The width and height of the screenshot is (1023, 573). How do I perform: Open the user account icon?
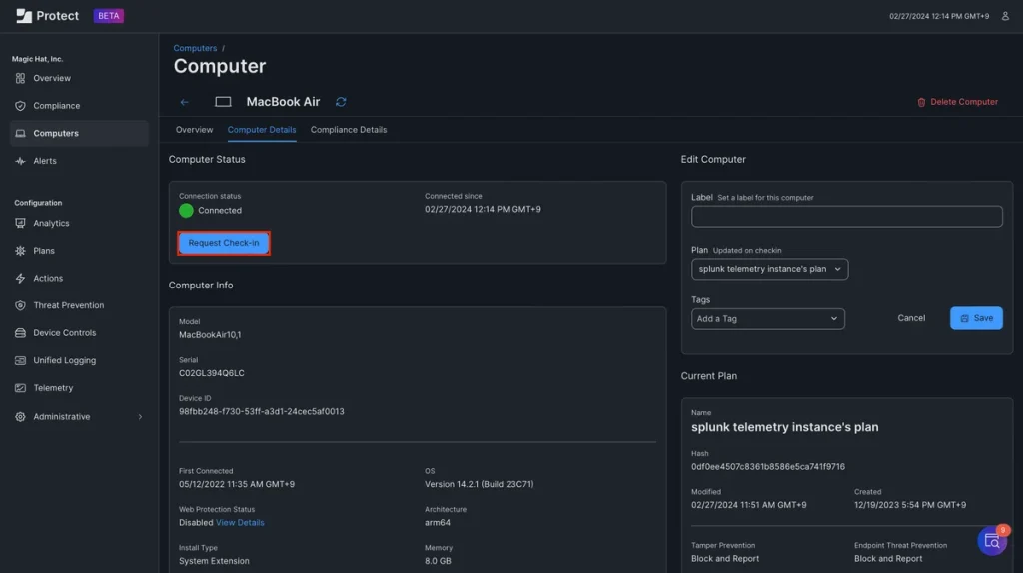click(x=1005, y=16)
